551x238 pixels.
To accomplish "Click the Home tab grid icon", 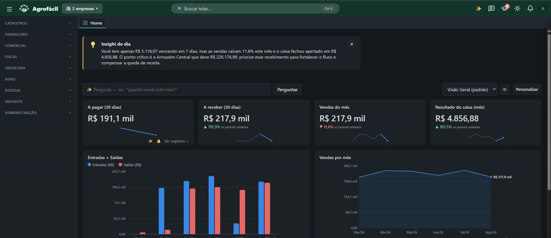I will (85, 23).
